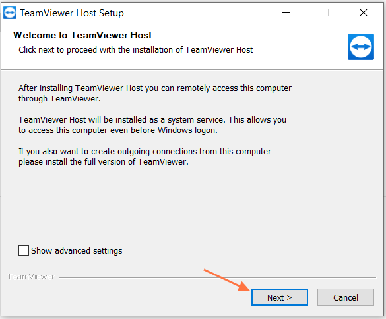Click the 'After installing TeamViewer Host' paragraph
Viewport: 386px width, 319px height.
(x=155, y=93)
